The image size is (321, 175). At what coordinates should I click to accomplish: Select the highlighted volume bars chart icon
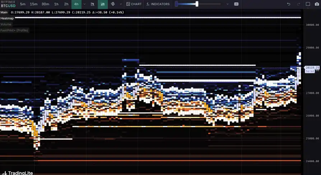103,4
